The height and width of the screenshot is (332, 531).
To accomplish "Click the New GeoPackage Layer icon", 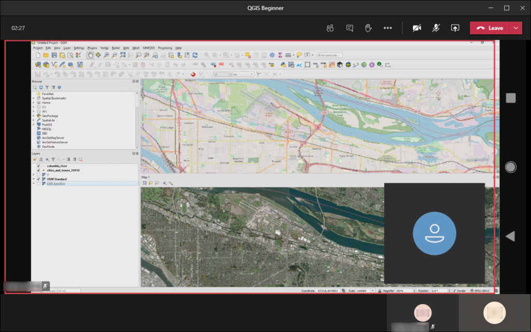I will [46, 65].
